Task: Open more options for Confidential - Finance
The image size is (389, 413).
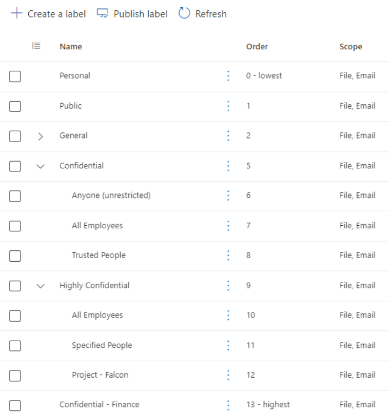Action: pos(228,404)
